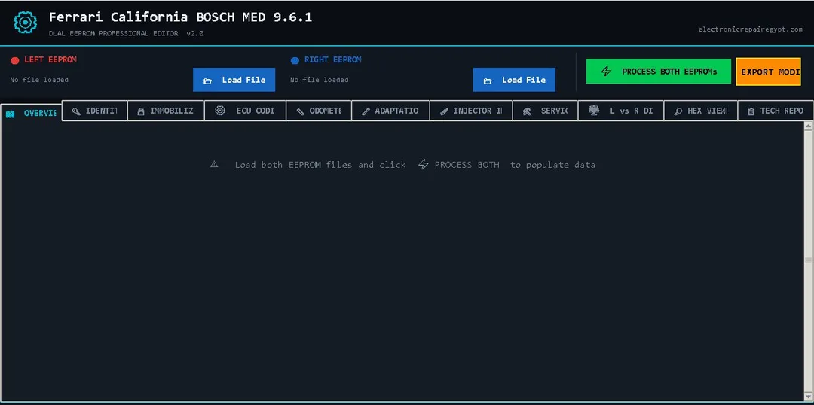
Task: Click the lock icon on IMMOBILIZER tab
Action: [x=141, y=111]
